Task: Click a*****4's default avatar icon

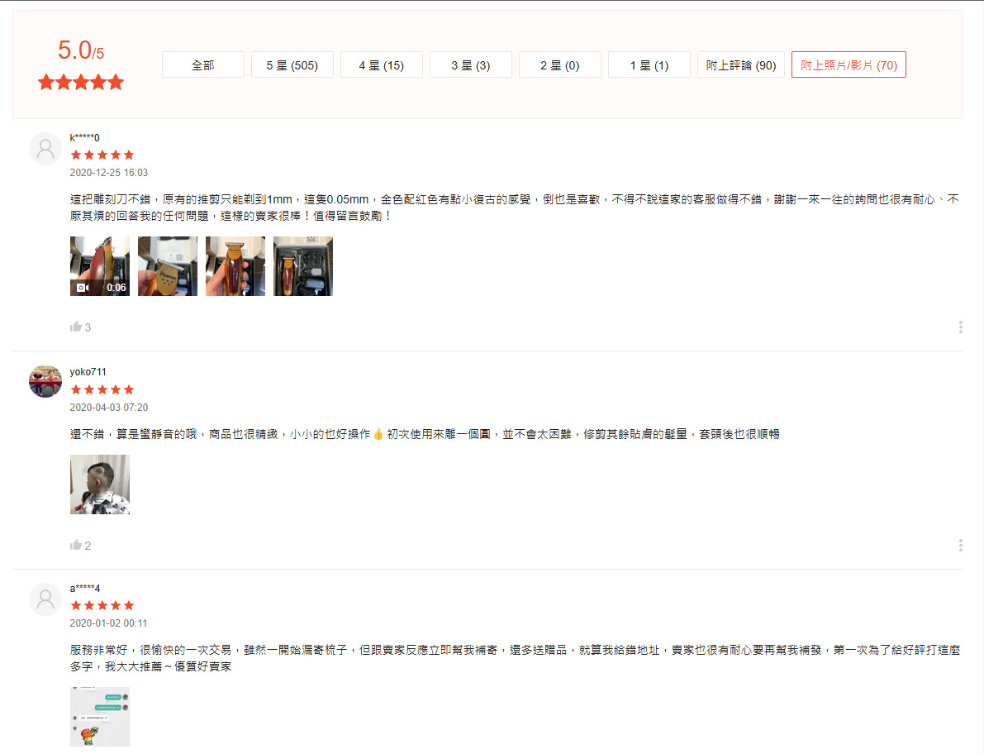Action: [x=45, y=599]
